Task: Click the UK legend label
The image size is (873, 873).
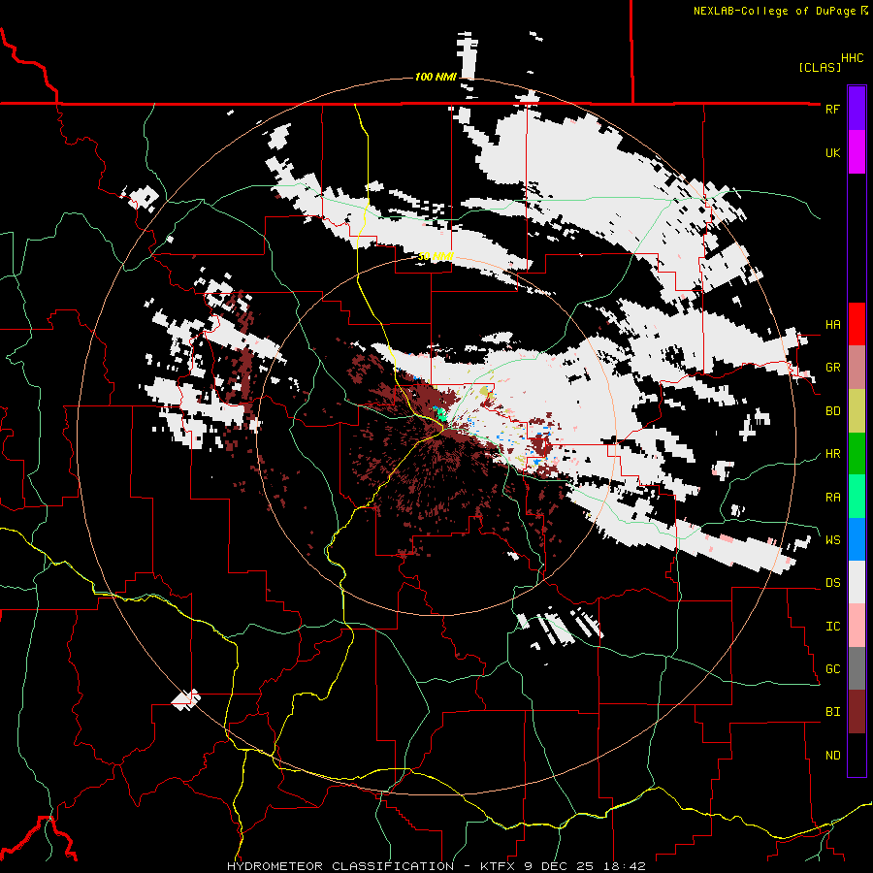Action: click(x=832, y=152)
